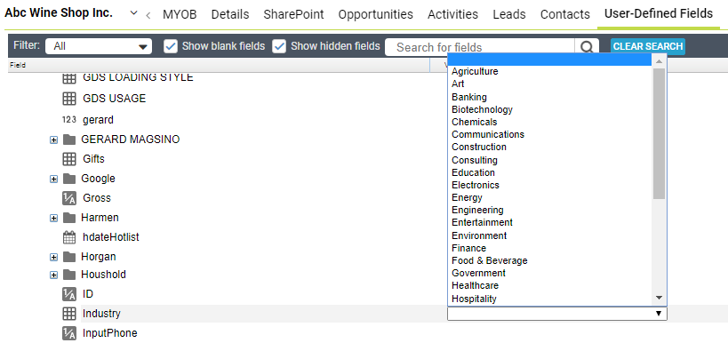Click the numeric icon beside gerard
Image resolution: width=728 pixels, height=343 pixels.
coord(68,120)
